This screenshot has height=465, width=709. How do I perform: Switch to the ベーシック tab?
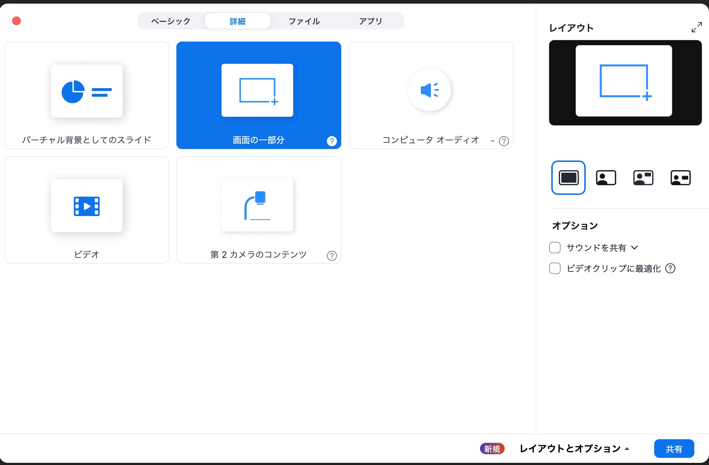click(171, 21)
